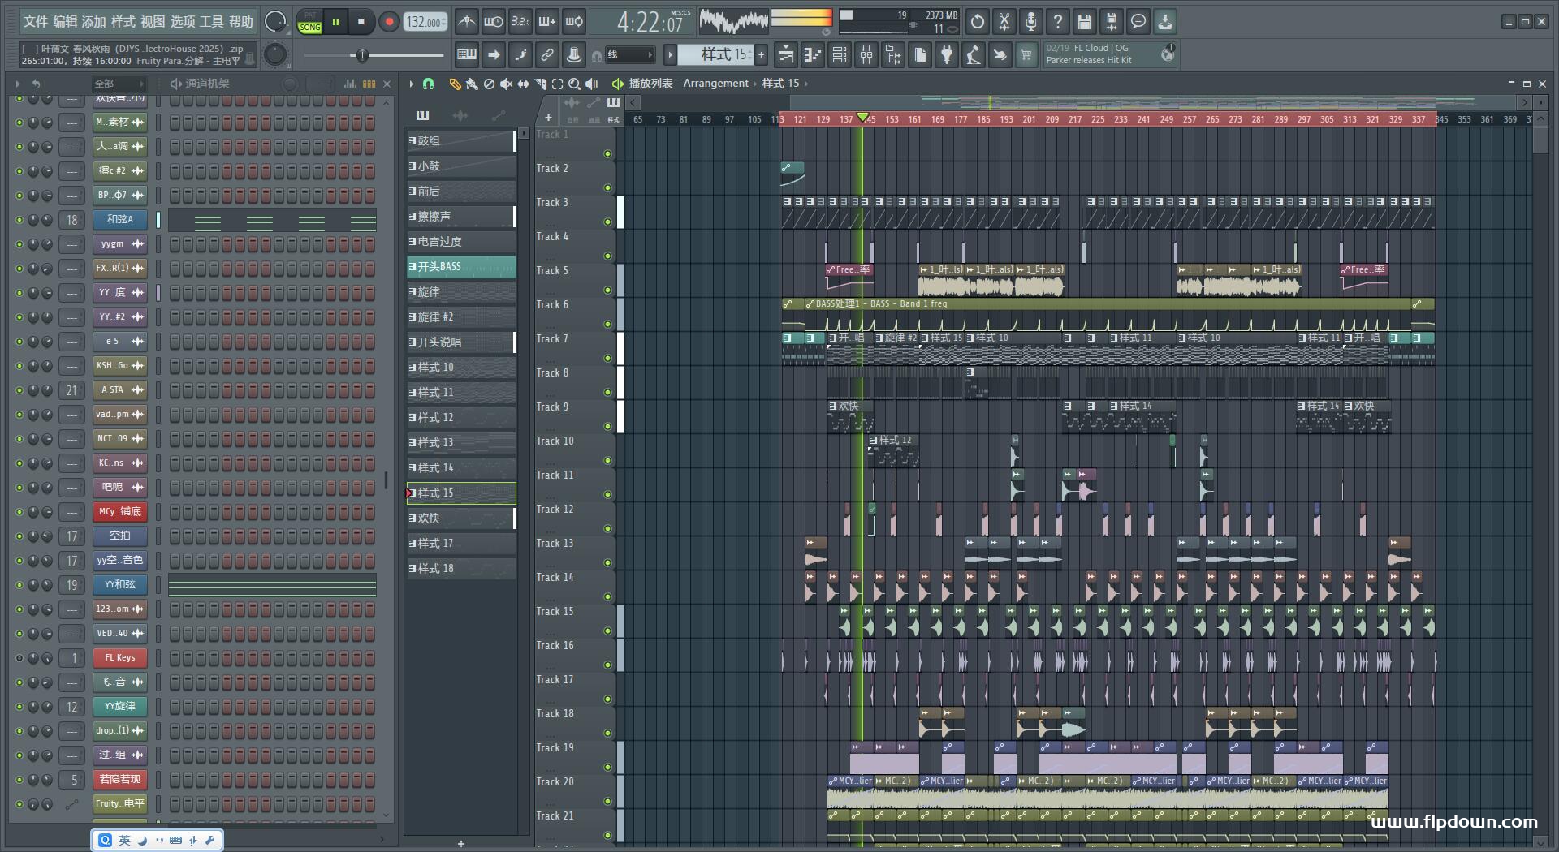Select the playlist paint brush tool
1559x852 pixels.
[x=471, y=84]
